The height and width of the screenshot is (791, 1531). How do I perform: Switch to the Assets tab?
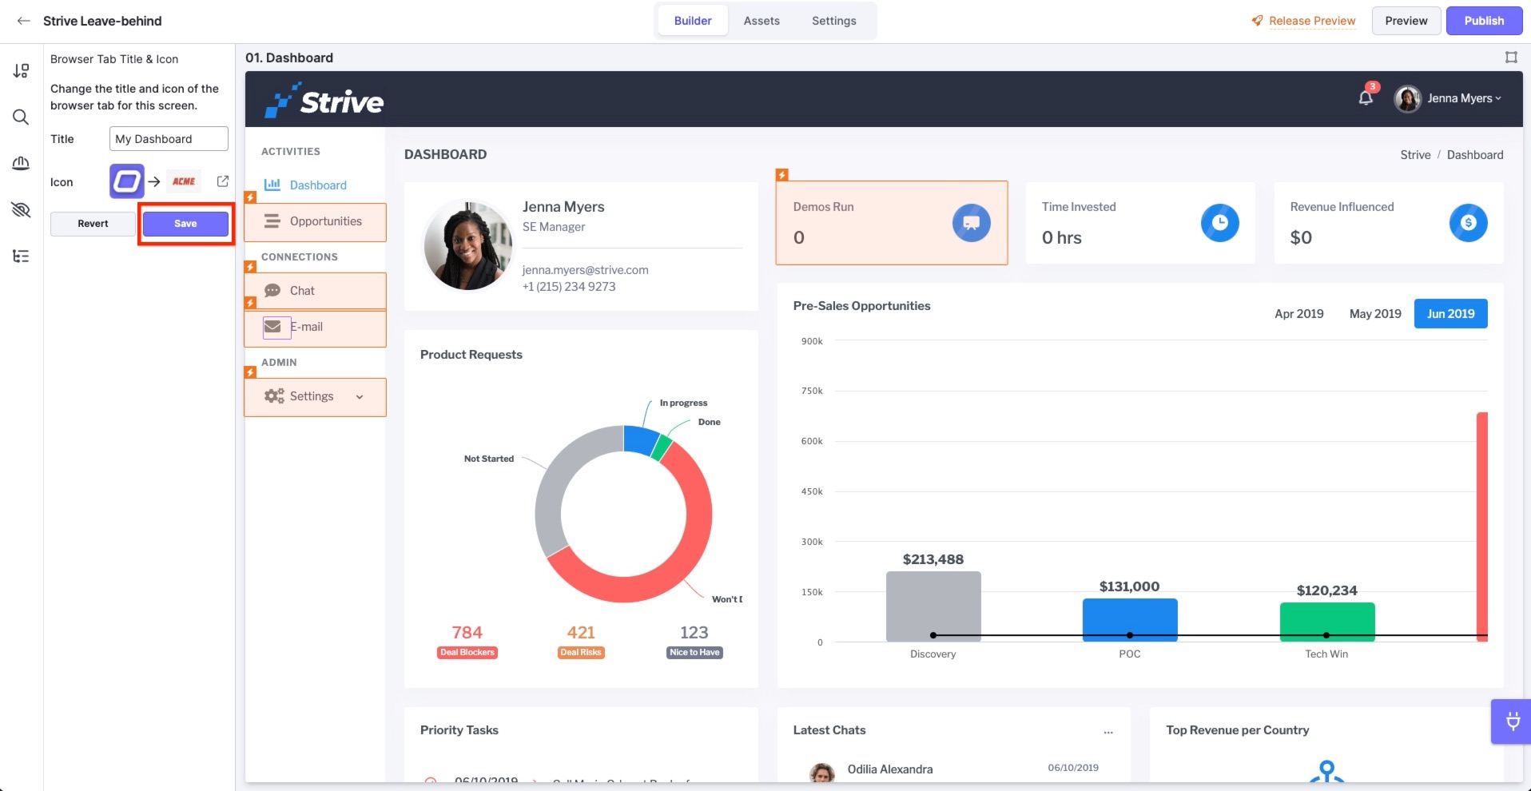[762, 21]
